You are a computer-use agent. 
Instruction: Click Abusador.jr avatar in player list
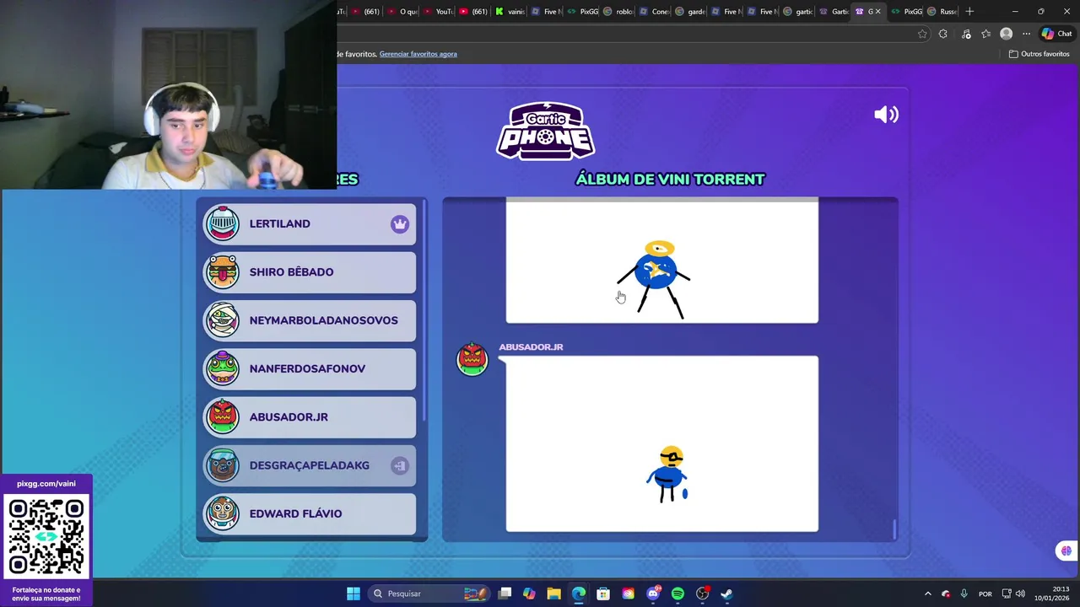223,416
